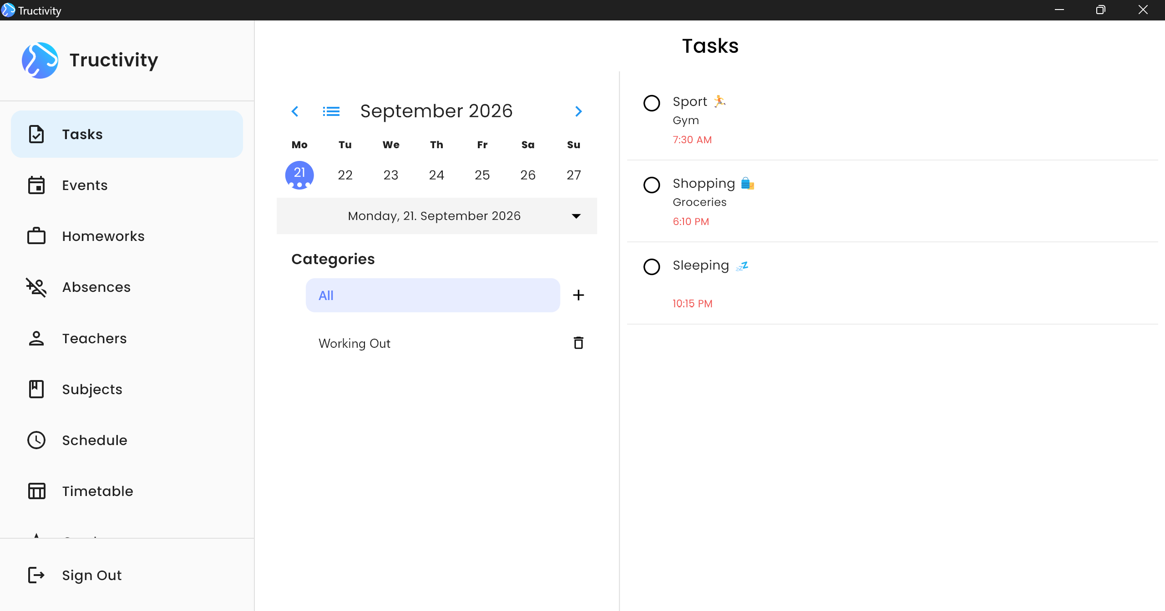Click the Timetable grid icon
The width and height of the screenshot is (1165, 611).
point(36,491)
